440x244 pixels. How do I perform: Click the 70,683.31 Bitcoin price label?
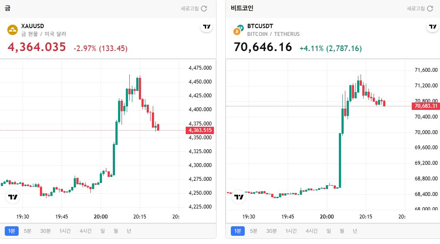point(426,106)
